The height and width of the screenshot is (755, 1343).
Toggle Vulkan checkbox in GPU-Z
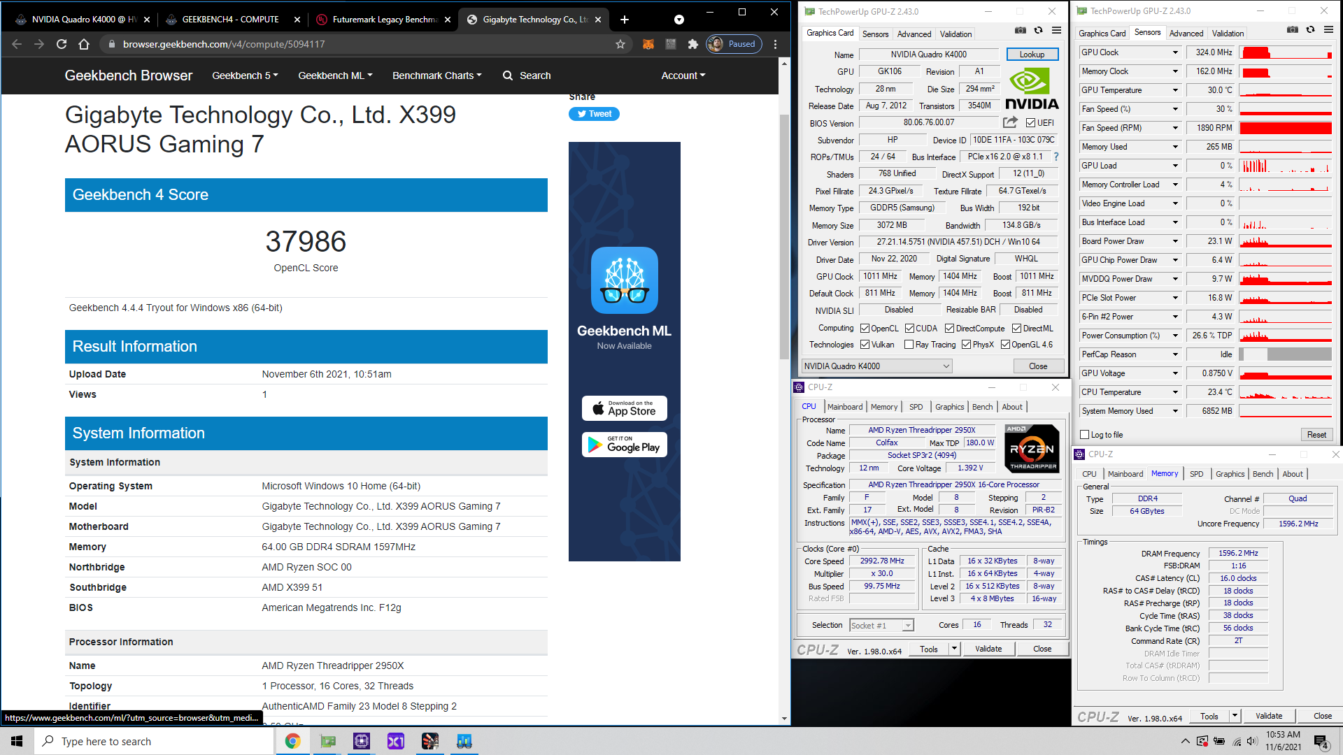[865, 345]
